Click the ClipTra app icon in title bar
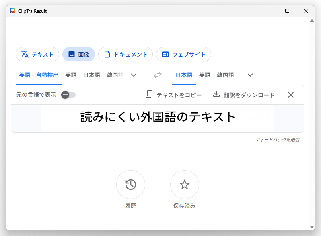 pos(12,11)
